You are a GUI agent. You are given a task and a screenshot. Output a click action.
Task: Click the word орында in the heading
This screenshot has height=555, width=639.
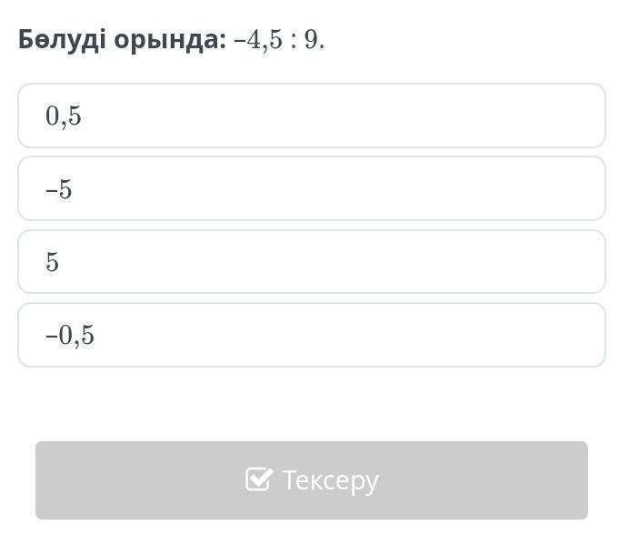pyautogui.click(x=170, y=41)
